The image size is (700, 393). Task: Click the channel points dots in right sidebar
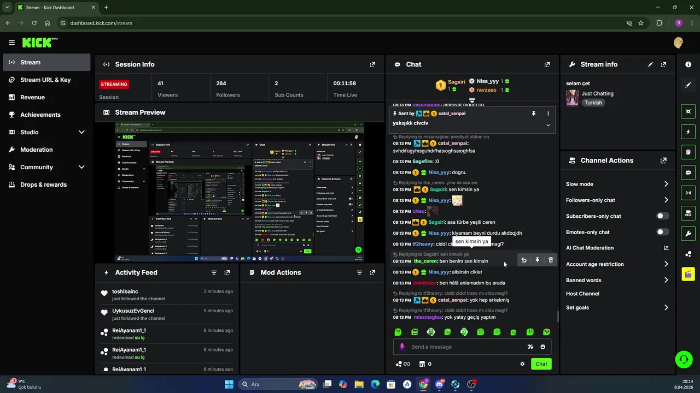[688, 254]
